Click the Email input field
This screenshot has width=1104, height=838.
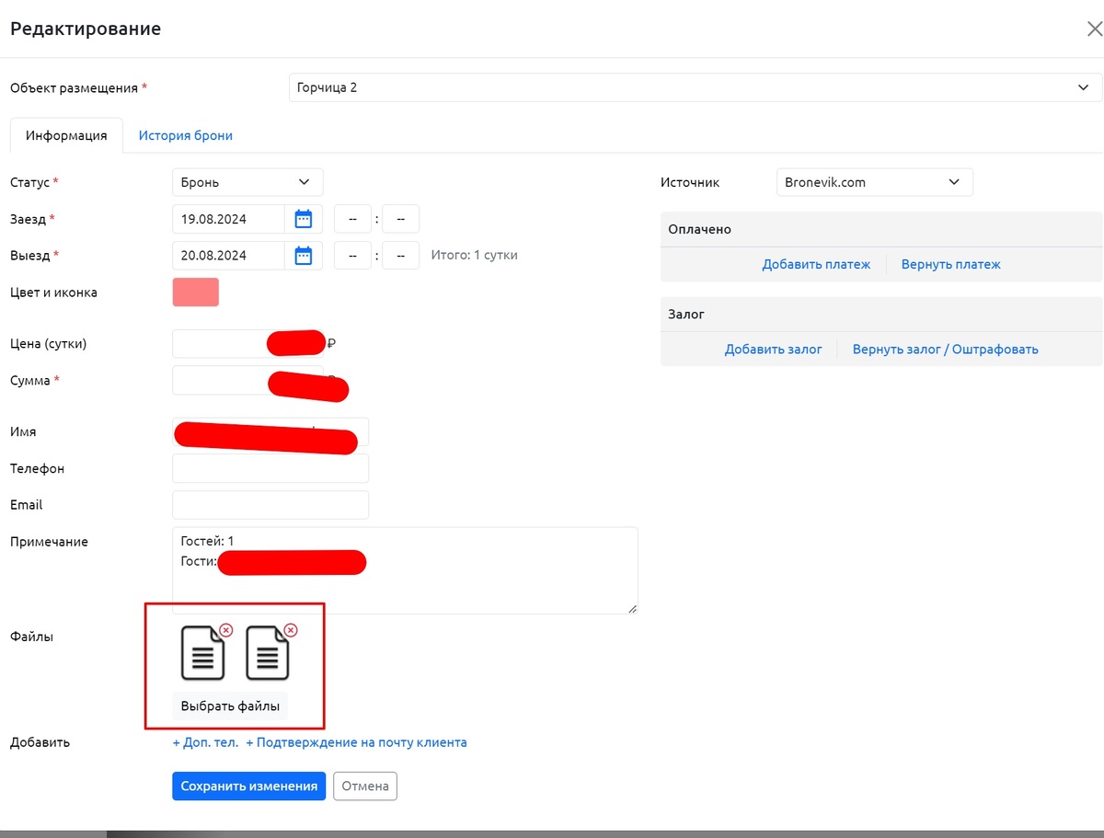[x=270, y=505]
